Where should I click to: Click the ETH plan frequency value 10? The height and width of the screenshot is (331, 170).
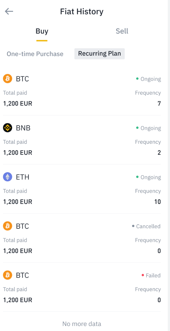click(157, 202)
